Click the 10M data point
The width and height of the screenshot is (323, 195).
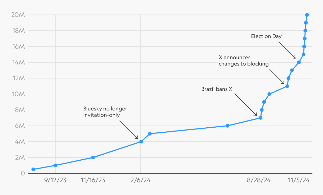(x=269, y=94)
